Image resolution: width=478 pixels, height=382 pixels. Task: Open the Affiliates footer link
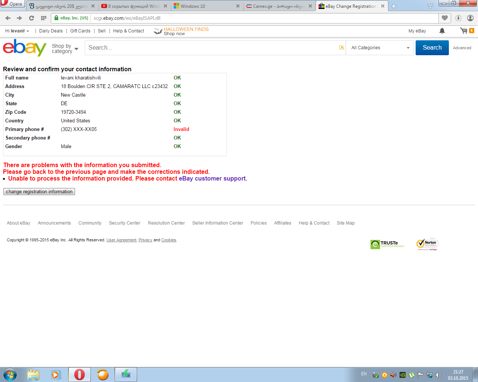pyautogui.click(x=283, y=223)
